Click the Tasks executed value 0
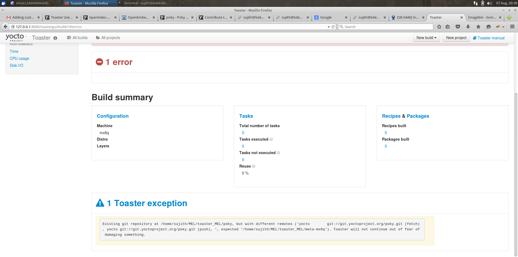The image size is (518, 257). pyautogui.click(x=243, y=146)
